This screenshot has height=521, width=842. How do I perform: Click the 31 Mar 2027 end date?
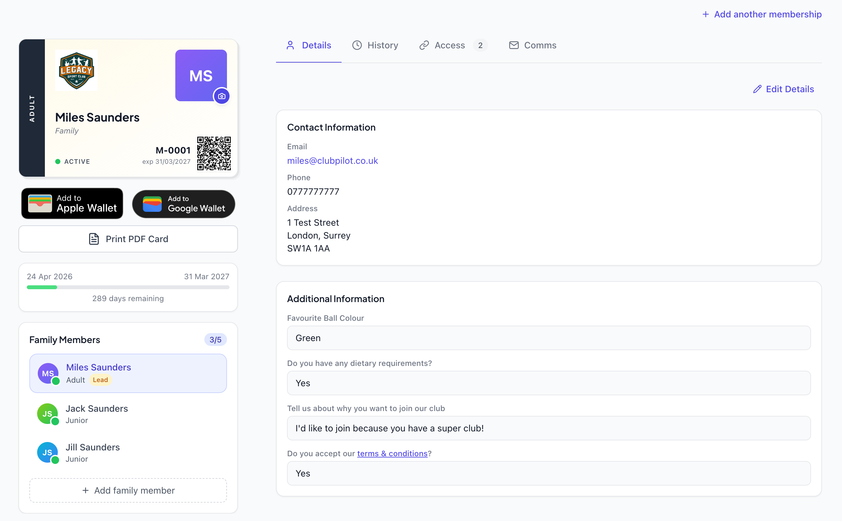[x=206, y=276]
